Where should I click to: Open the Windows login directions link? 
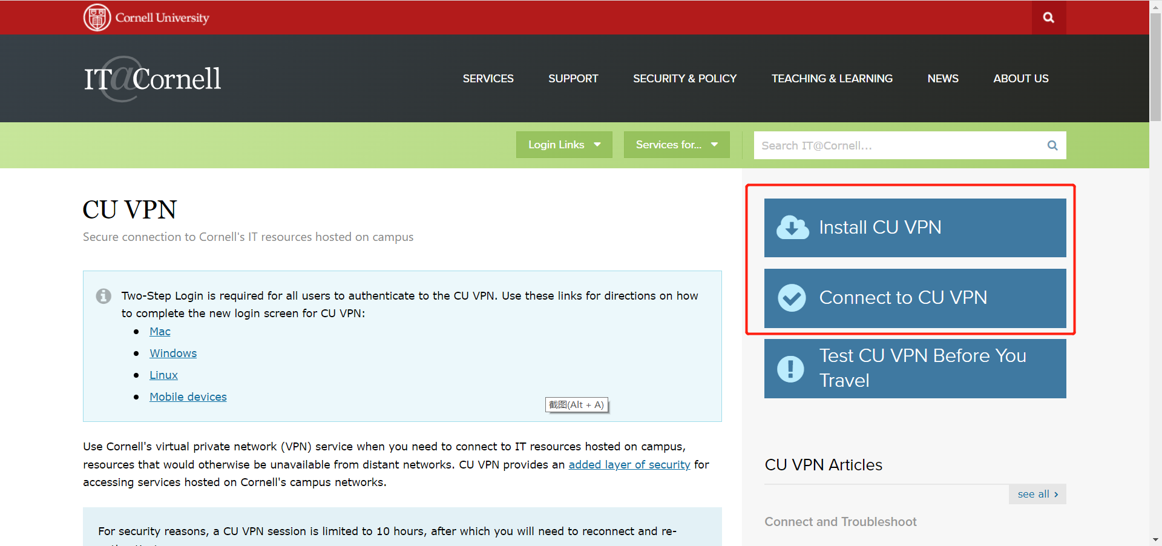173,354
